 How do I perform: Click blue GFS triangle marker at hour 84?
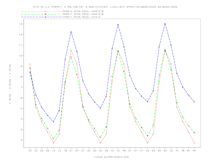pos(194,102)
